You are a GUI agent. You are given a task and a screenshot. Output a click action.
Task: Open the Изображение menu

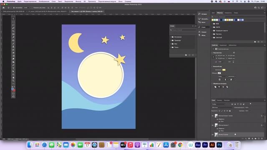point(44,1)
